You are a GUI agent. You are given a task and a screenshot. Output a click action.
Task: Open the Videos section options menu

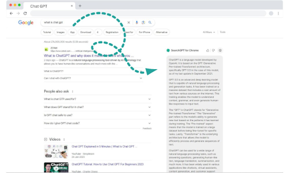coord(64,139)
